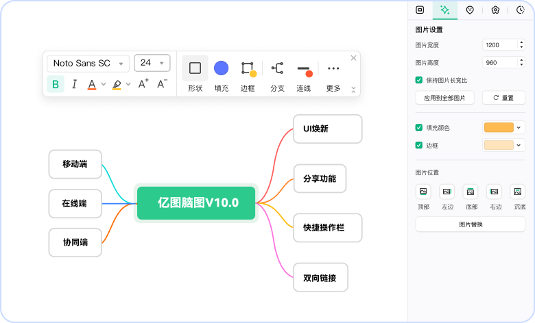The height and width of the screenshot is (323, 535).
Task: Toggle 保持图片长宽比 checkbox
Action: [x=419, y=80]
